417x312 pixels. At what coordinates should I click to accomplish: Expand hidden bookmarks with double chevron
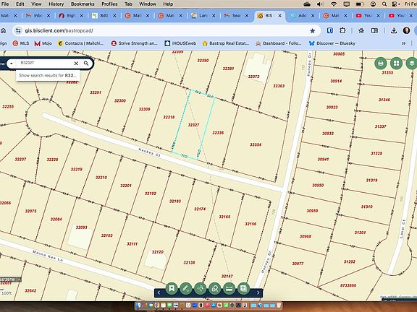[403, 43]
